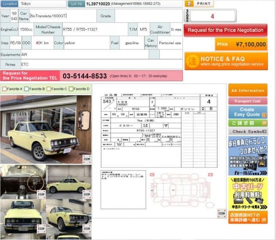Screen dimensions: 276x240
Task: Open the garage front-quarter car thumbnail
Action: 68,216
